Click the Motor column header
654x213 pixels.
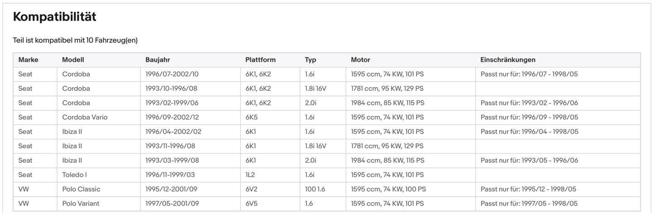pyautogui.click(x=360, y=60)
